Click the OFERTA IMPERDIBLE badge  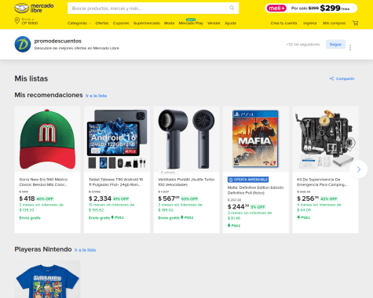[248, 180]
